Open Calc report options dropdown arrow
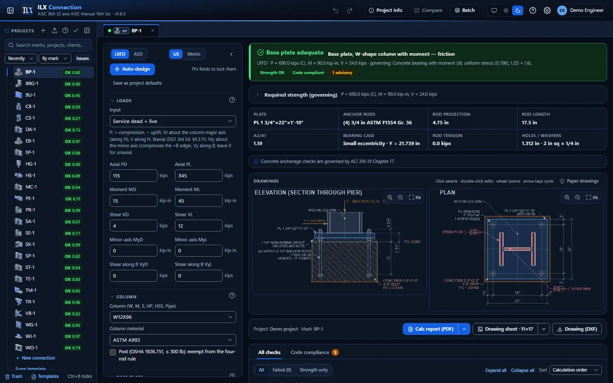 tap(464, 329)
